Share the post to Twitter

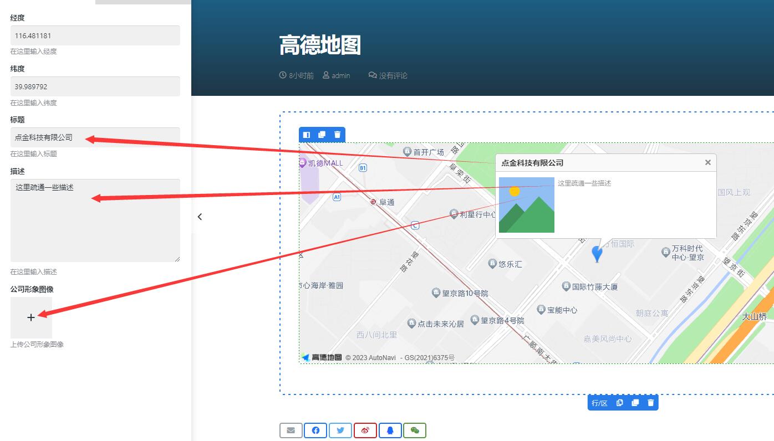pyautogui.click(x=340, y=430)
